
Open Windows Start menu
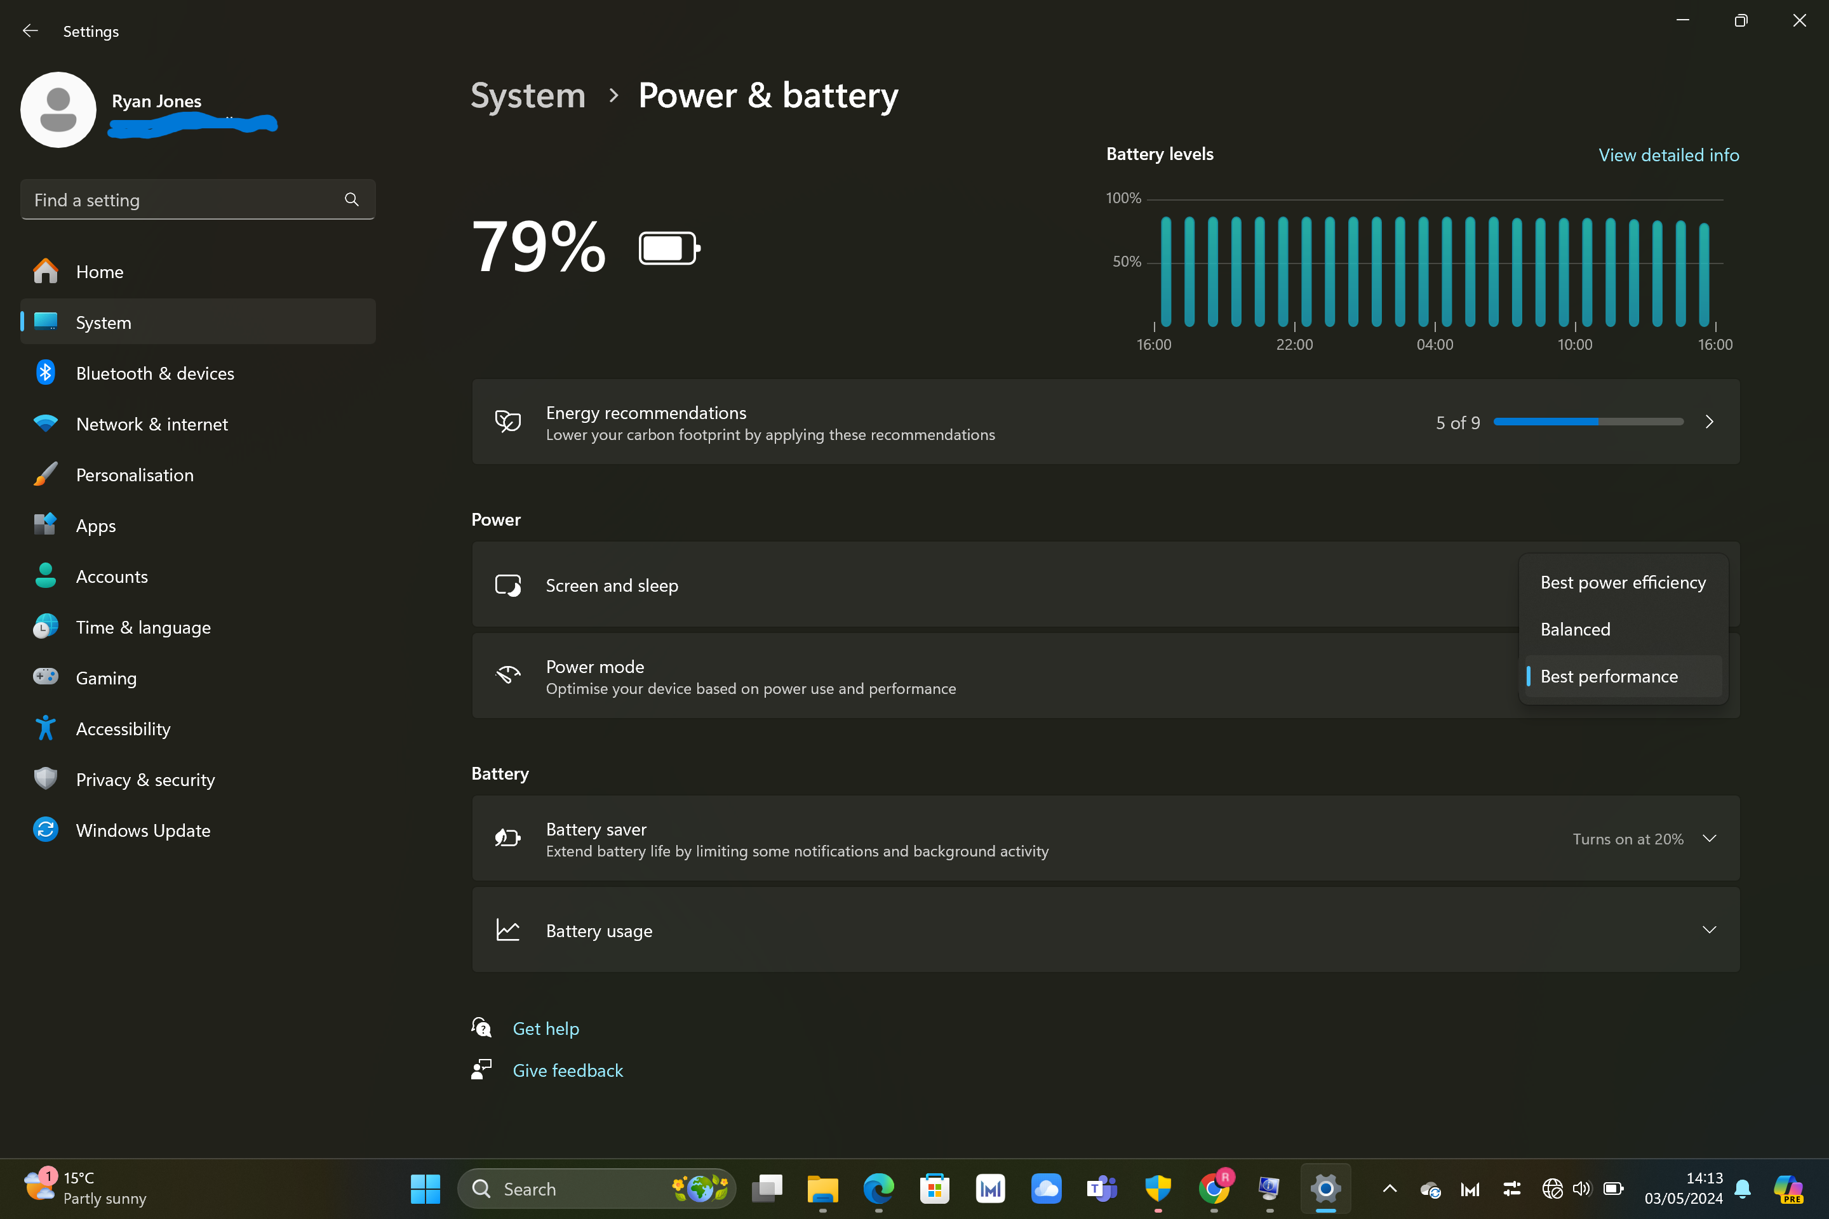425,1189
